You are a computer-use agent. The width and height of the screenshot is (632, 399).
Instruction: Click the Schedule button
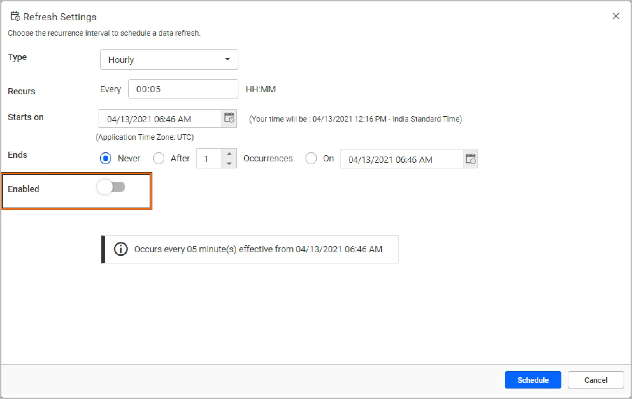(533, 380)
